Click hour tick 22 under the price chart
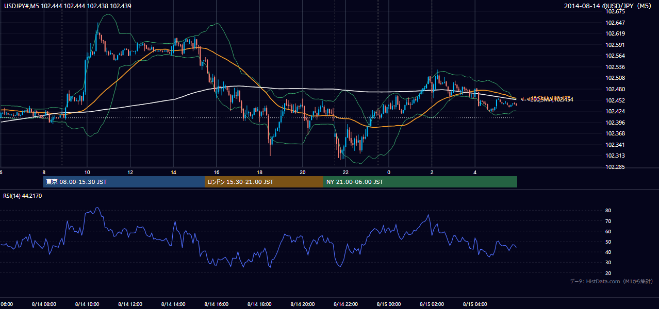 pos(345,172)
